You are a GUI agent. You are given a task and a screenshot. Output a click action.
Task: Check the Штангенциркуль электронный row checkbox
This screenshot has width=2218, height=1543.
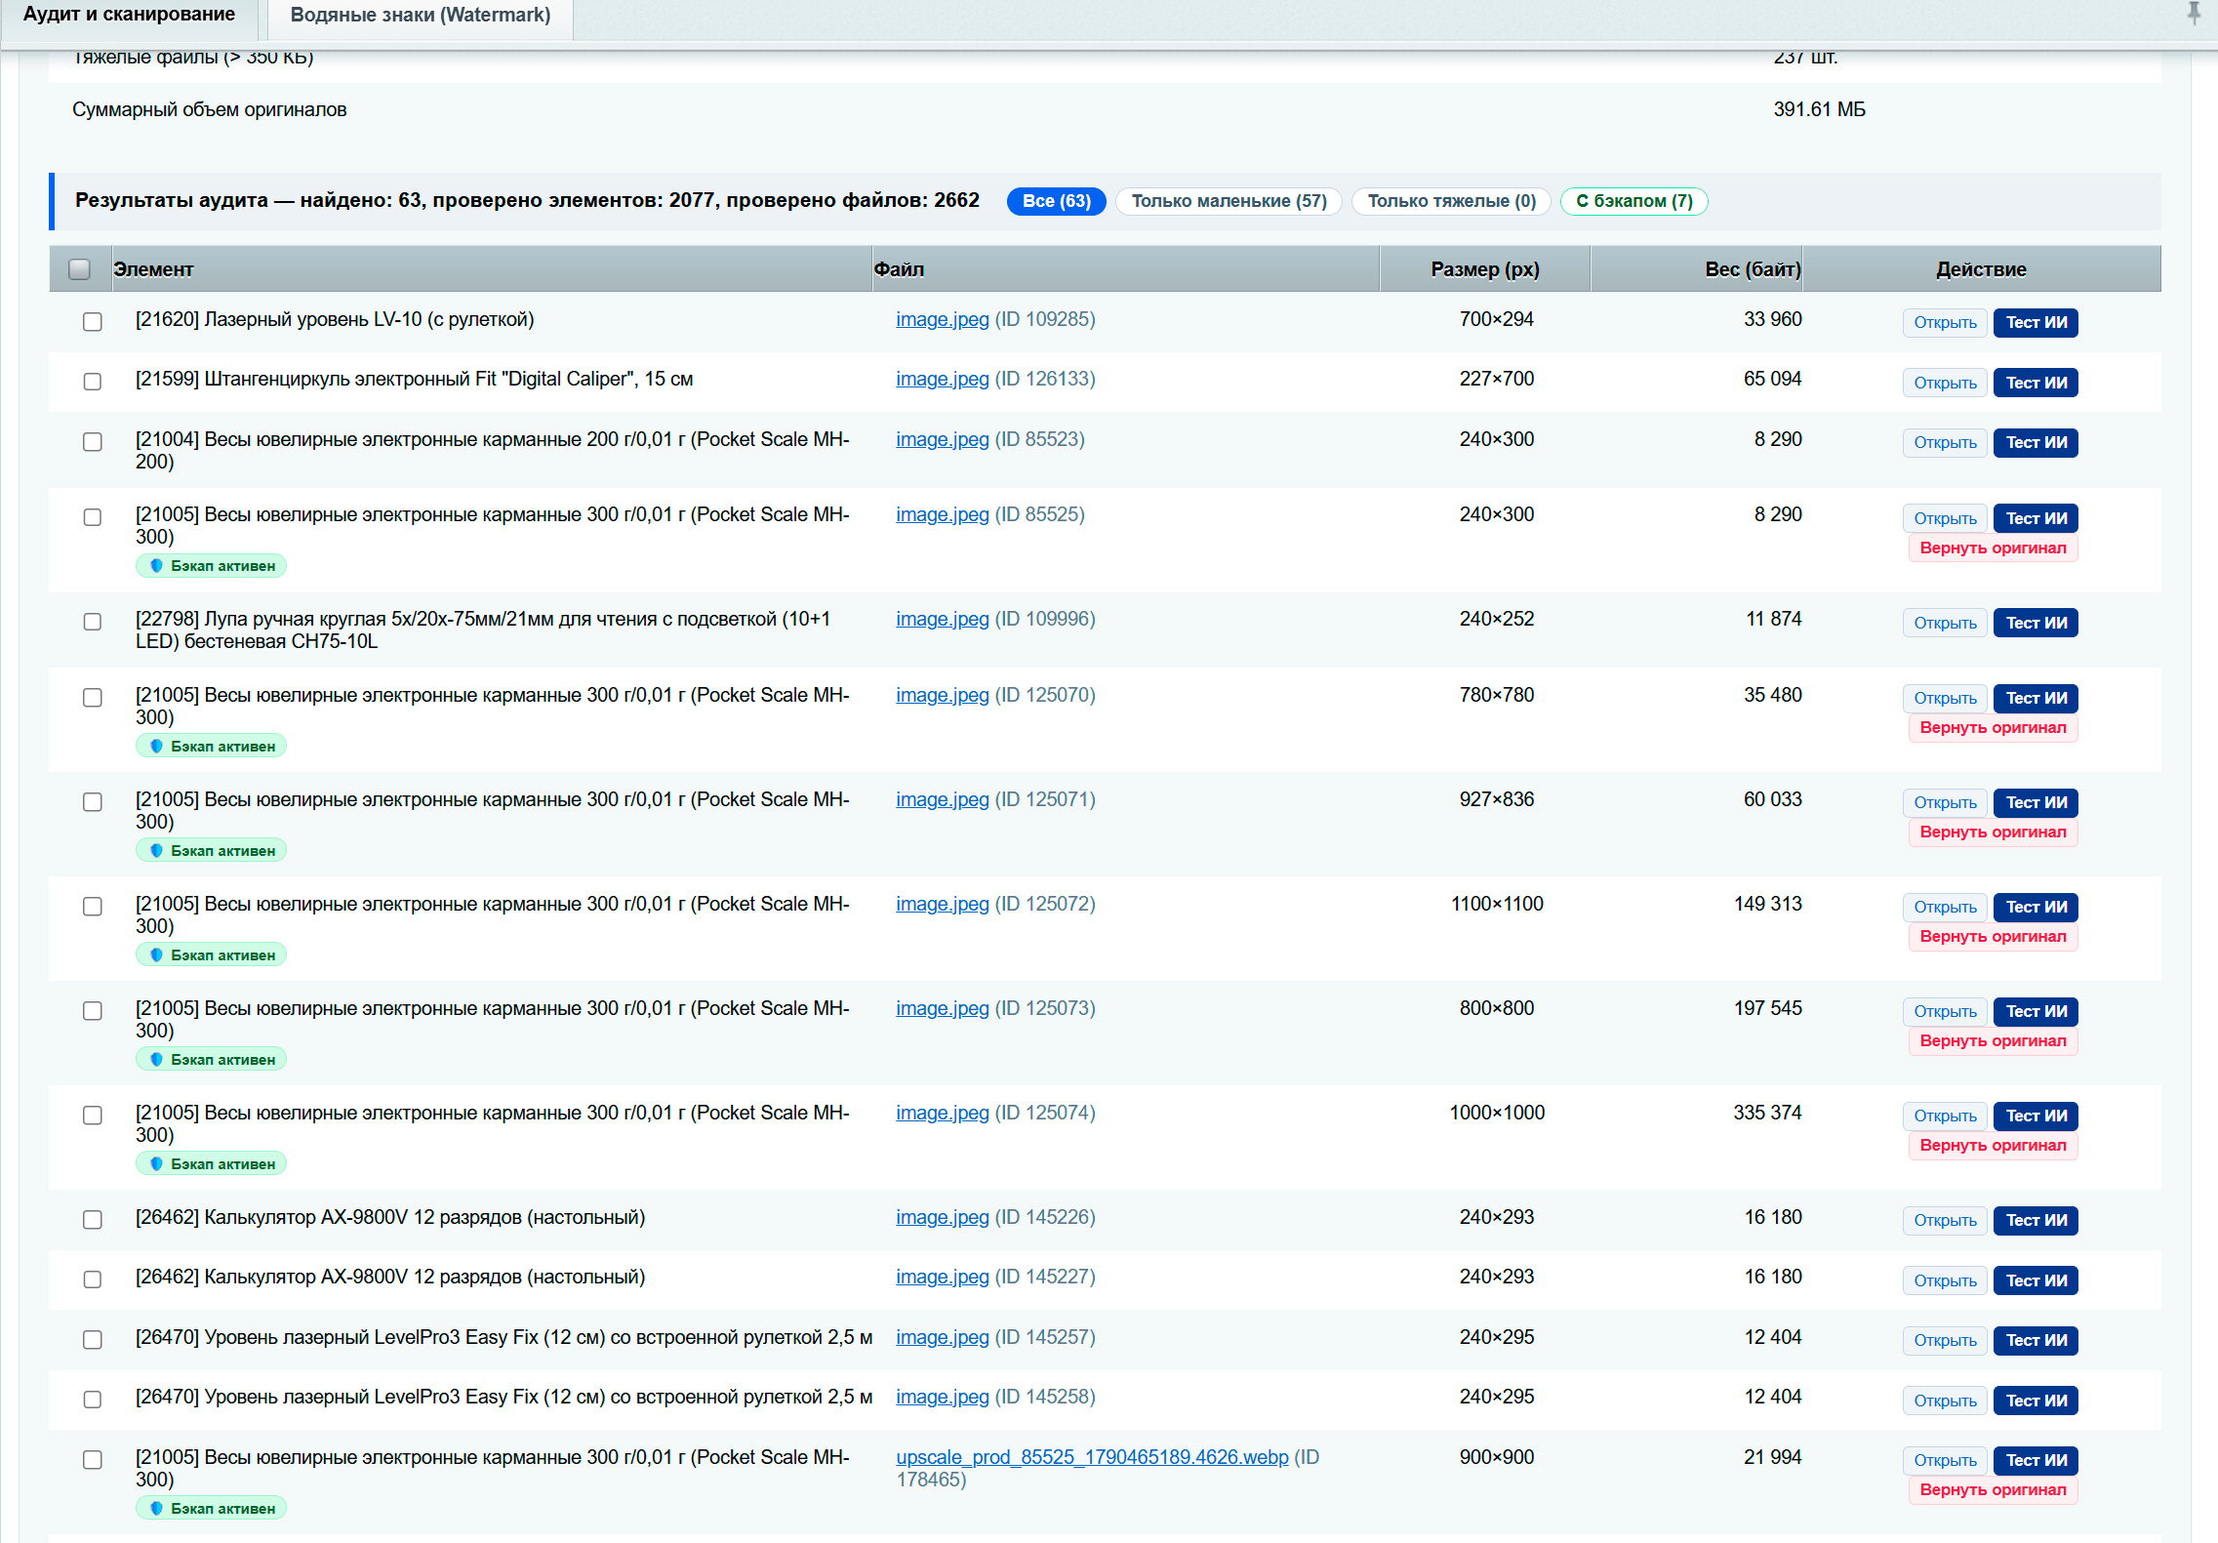[x=93, y=381]
